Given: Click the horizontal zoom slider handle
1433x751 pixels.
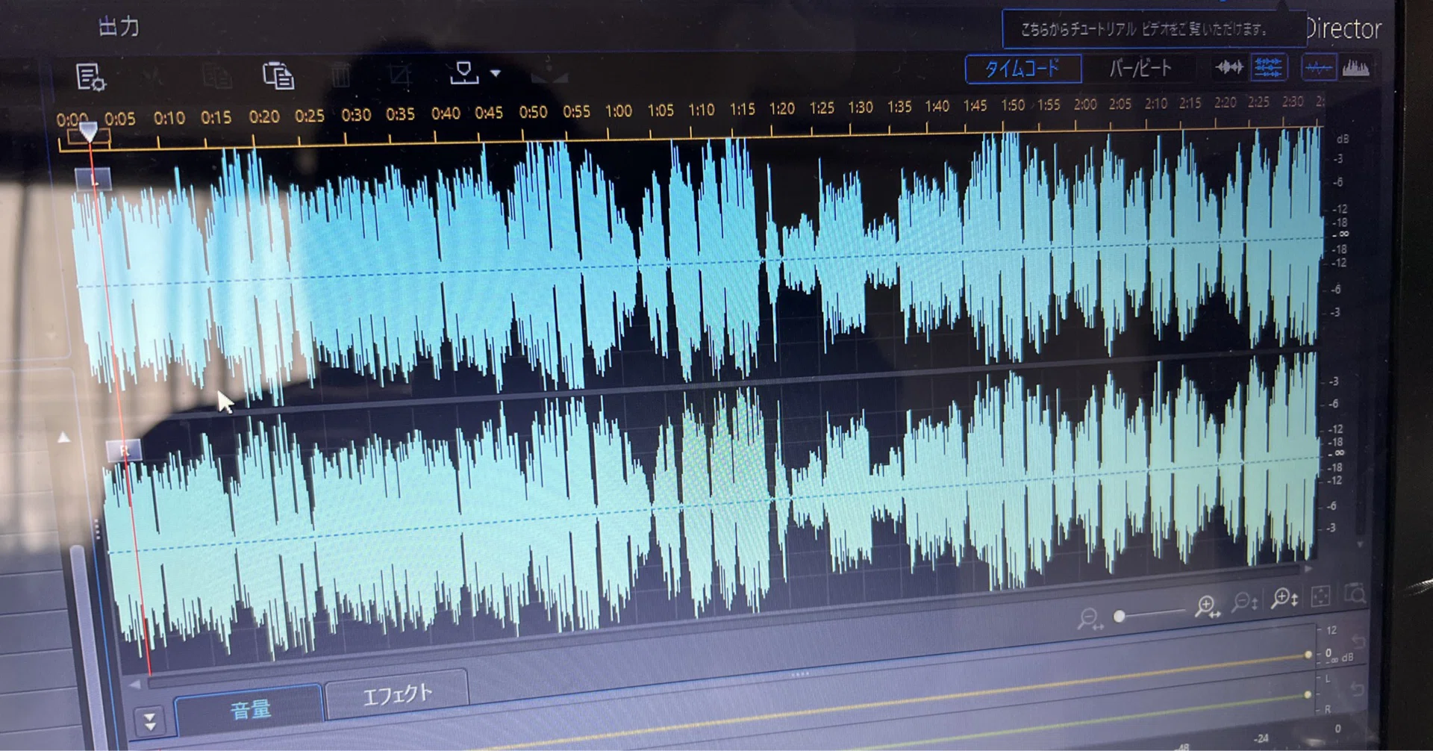Looking at the screenshot, I should [x=1119, y=616].
